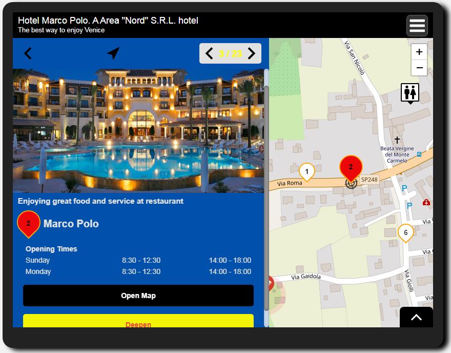Zoom in on the map

[x=419, y=52]
